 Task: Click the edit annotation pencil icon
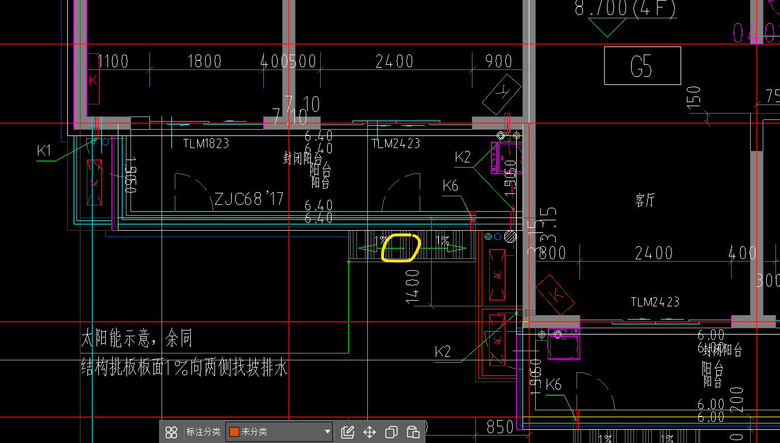tap(347, 432)
